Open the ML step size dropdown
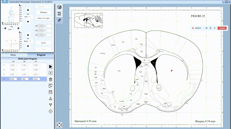 click(x=11, y=29)
